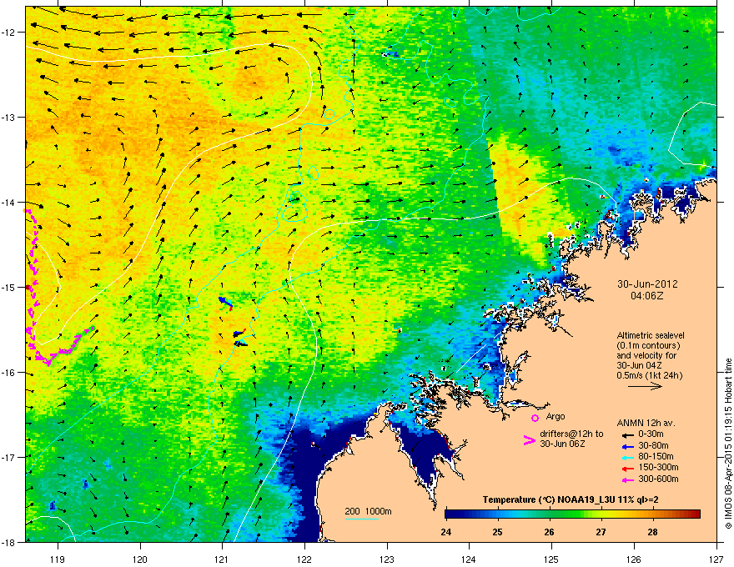This screenshot has width=734, height=567.
Task: Click the color bar value 27
Action: click(x=601, y=532)
